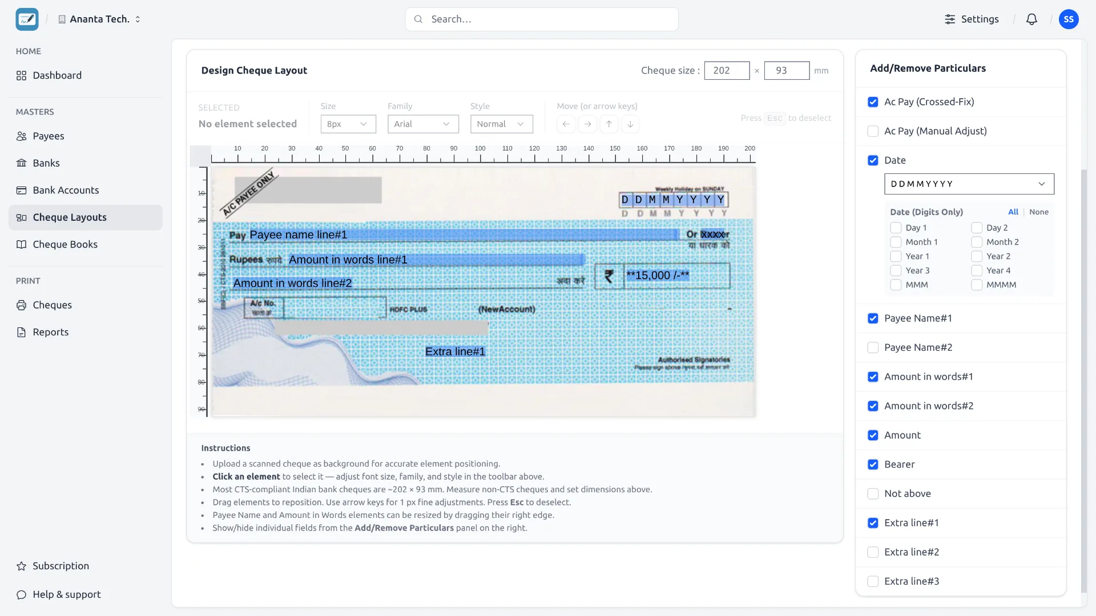This screenshot has height=616, width=1096.
Task: Open the Ananta Tech. company switcher
Action: [99, 19]
